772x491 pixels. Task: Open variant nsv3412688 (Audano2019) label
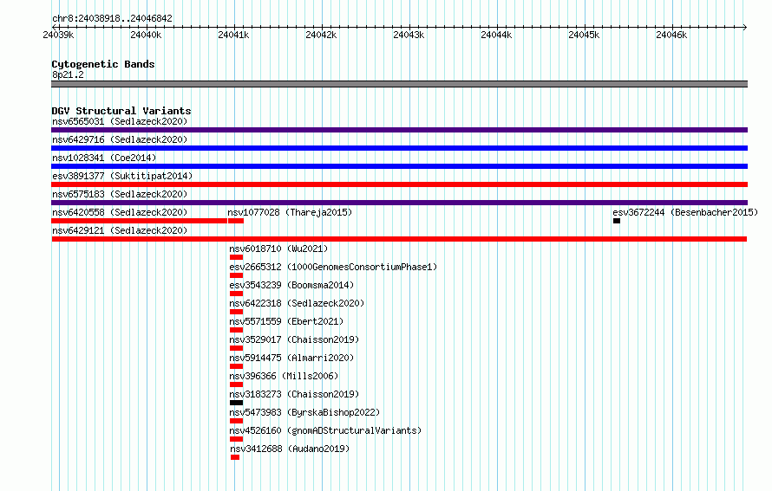290,449
